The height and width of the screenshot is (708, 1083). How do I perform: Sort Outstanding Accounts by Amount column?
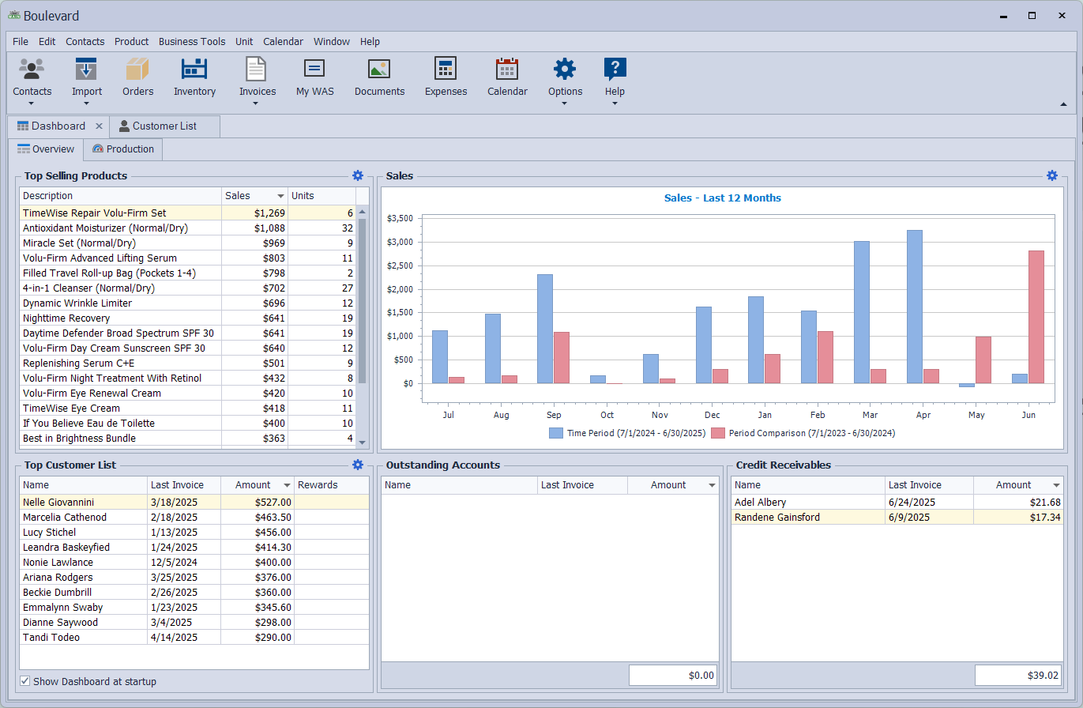673,485
